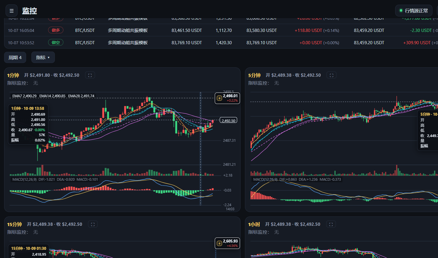Click the MACD(12,26,9) label in the 5分钟 chart
The height and width of the screenshot is (258, 438).
[265, 180]
